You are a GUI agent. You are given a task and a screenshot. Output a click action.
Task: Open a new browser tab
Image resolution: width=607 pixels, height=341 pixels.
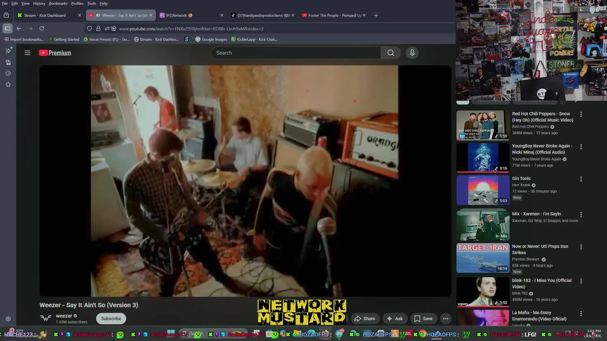(376, 15)
